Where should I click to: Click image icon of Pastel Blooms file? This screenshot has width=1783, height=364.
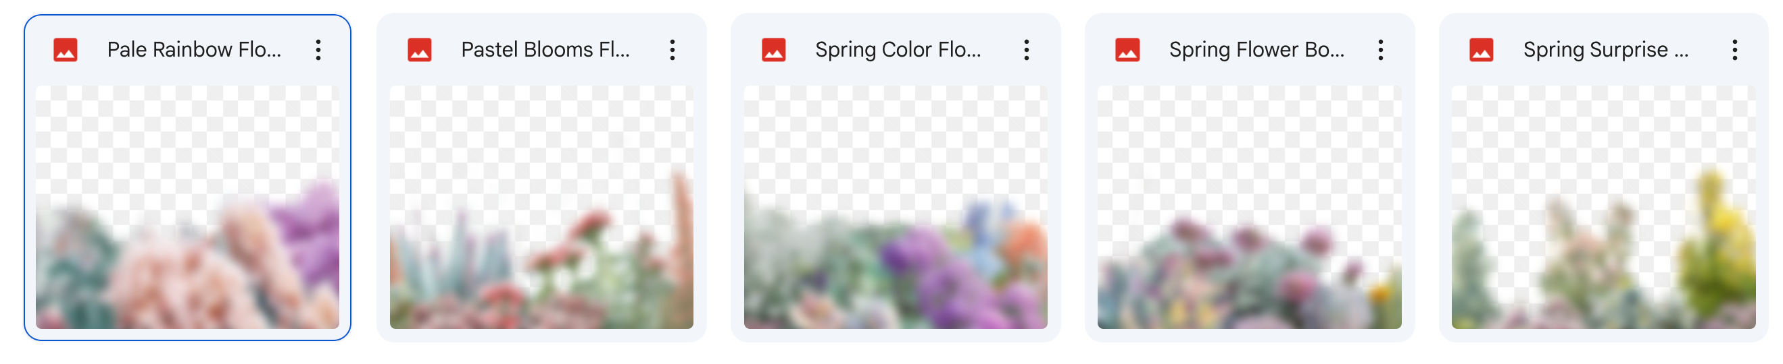click(420, 50)
